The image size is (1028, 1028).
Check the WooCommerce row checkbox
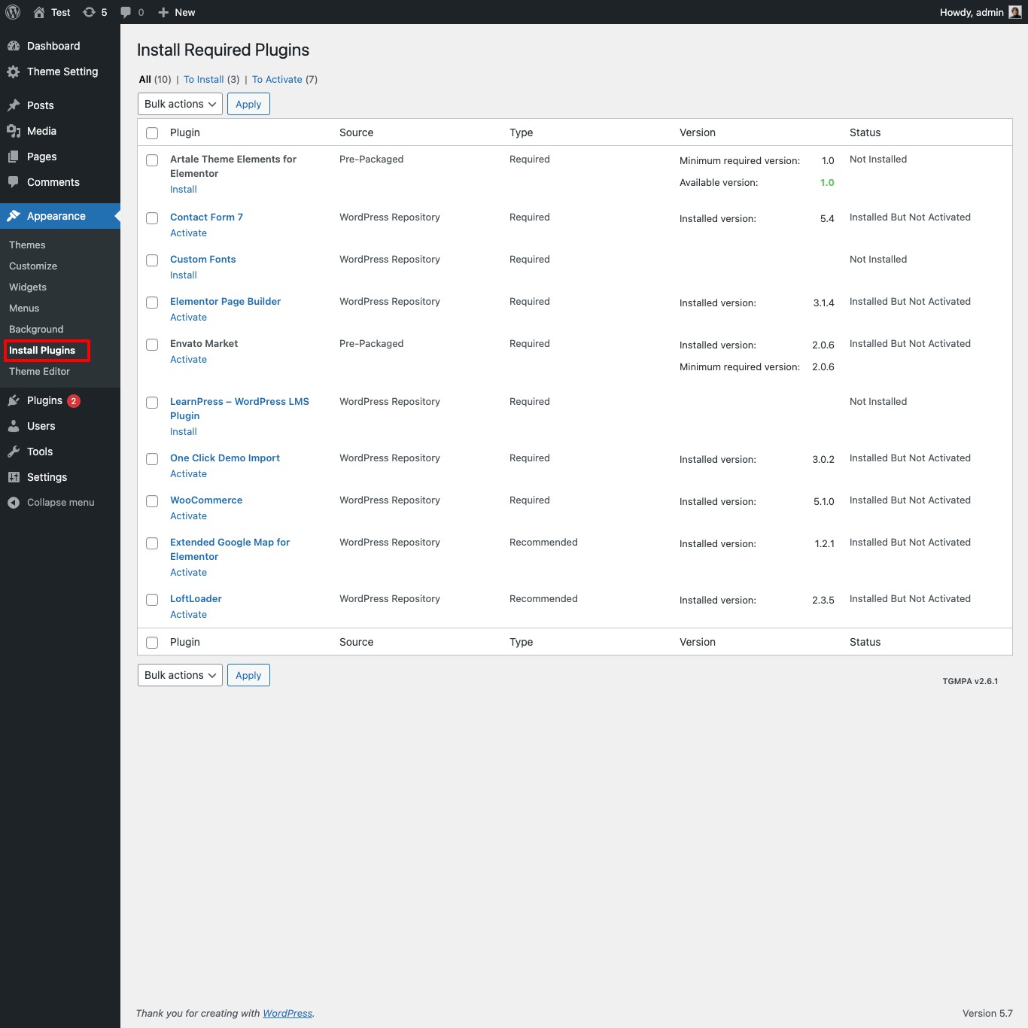pos(151,501)
